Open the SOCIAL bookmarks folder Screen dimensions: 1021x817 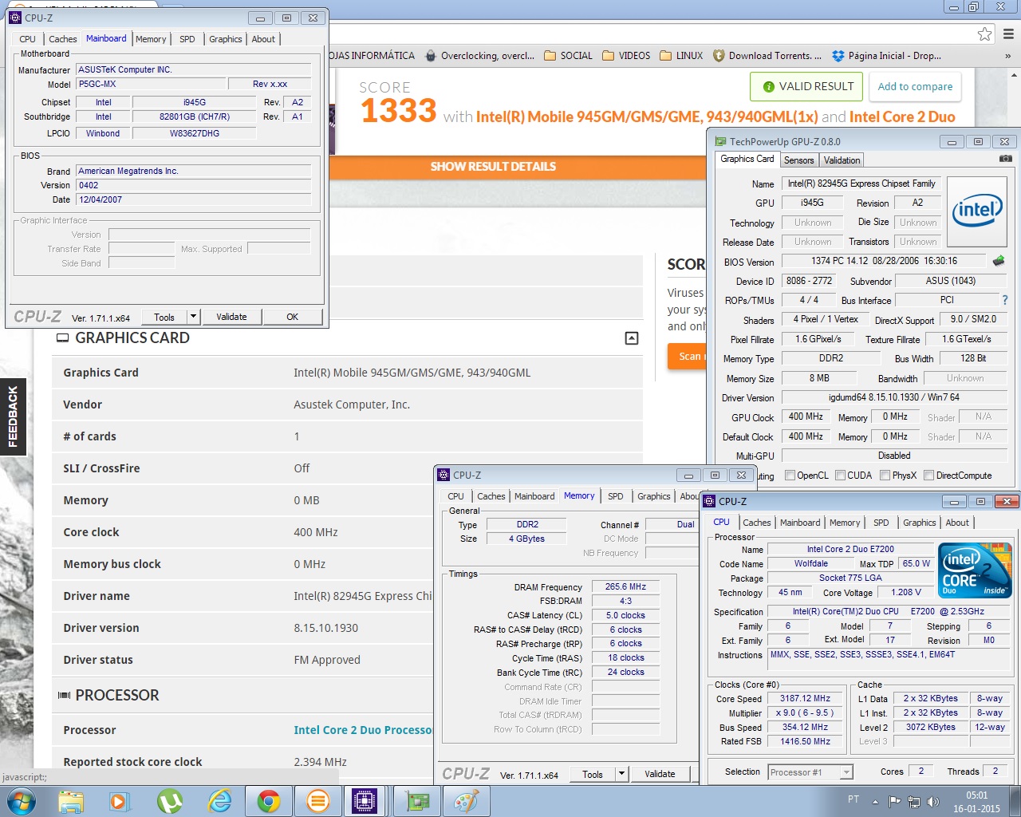(568, 56)
